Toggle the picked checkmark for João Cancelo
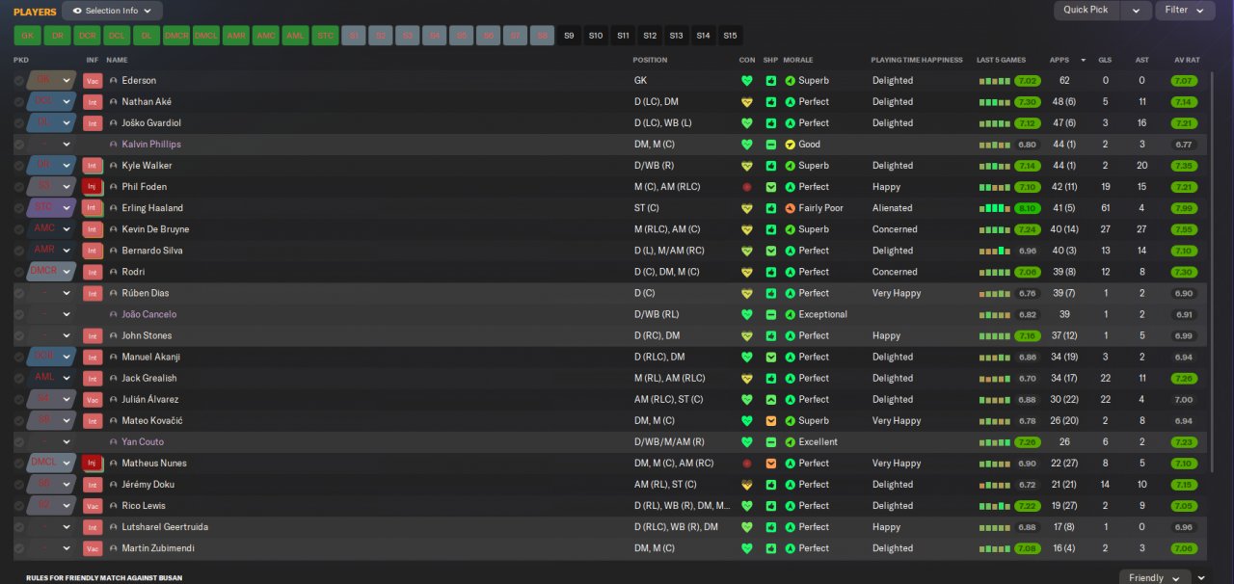Viewport: 1234px width, 584px height. point(19,315)
